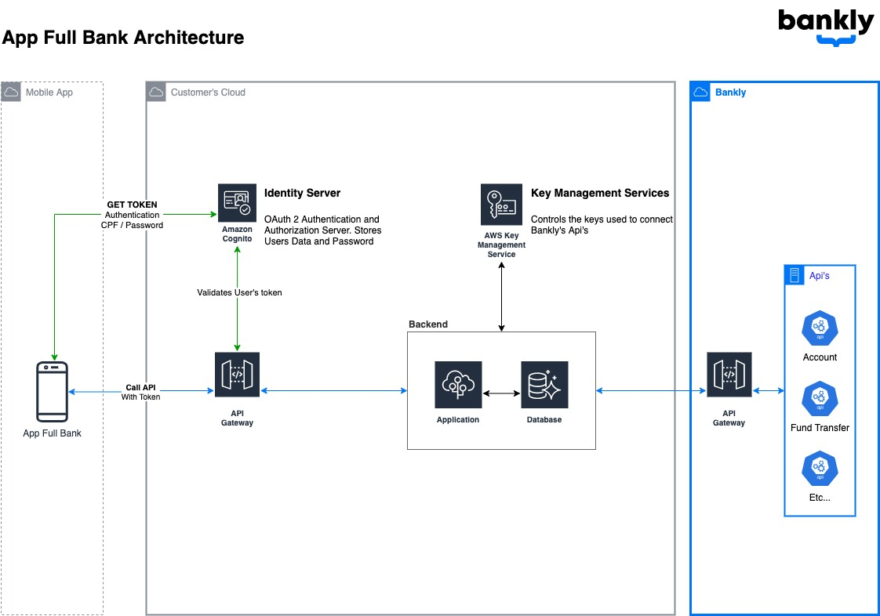Select the Bankly container title
880x616 pixels.
730,92
